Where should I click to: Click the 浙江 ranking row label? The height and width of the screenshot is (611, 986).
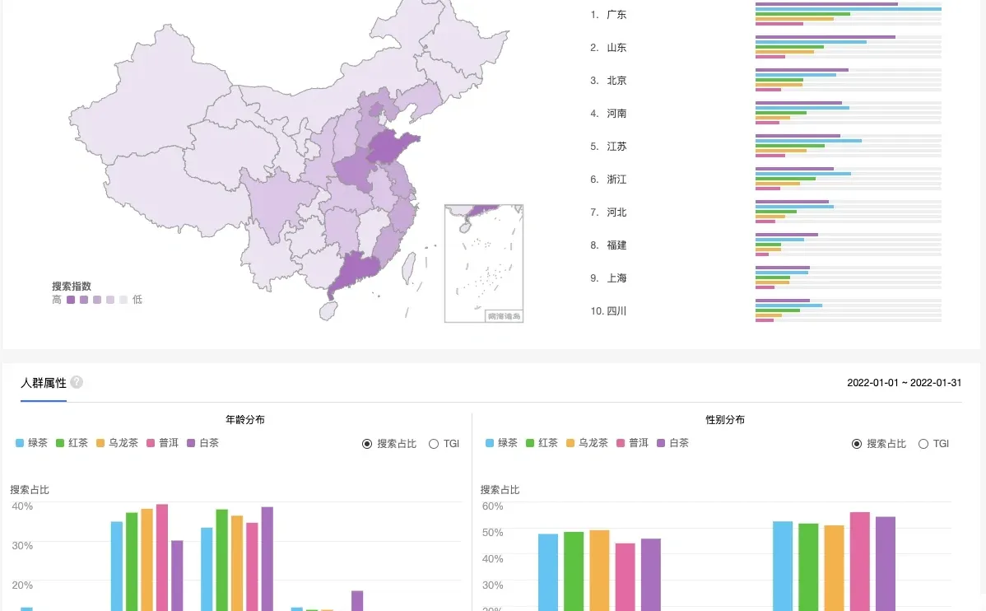[616, 180]
